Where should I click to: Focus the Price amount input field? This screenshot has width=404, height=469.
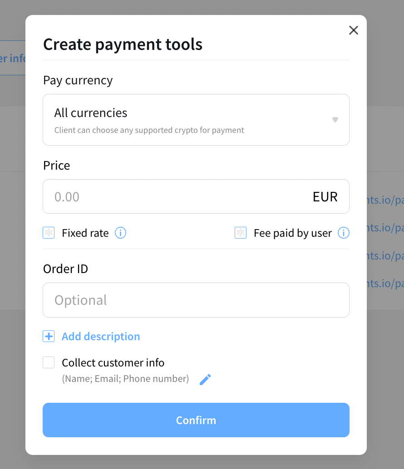[x=177, y=197]
